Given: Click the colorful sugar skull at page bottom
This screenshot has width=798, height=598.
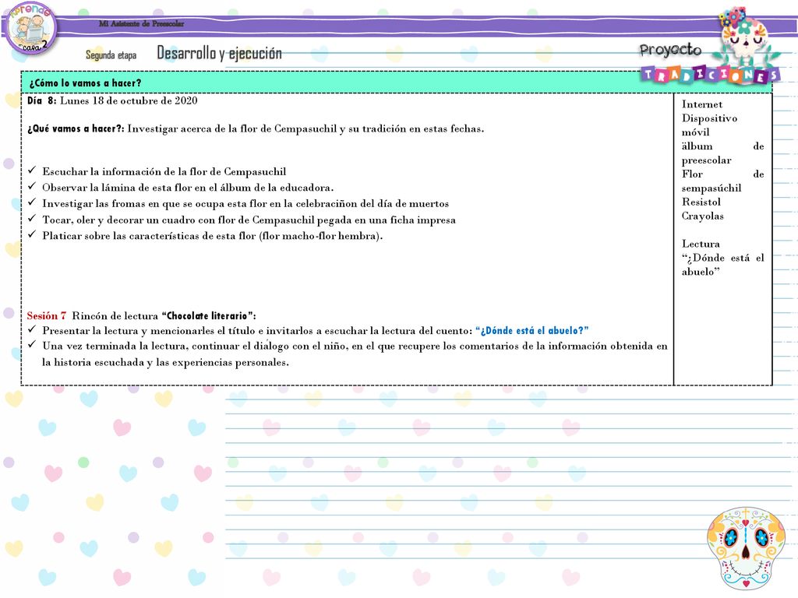Looking at the screenshot, I should pyautogui.click(x=746, y=548).
